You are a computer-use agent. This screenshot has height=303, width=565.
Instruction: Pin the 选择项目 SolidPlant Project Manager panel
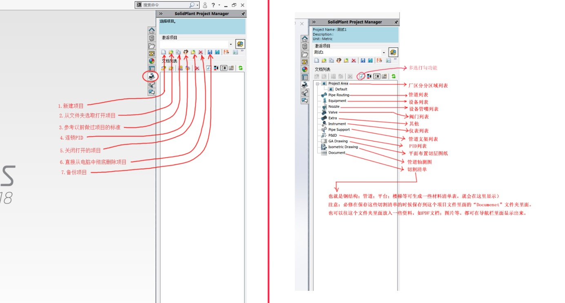coord(243,13)
